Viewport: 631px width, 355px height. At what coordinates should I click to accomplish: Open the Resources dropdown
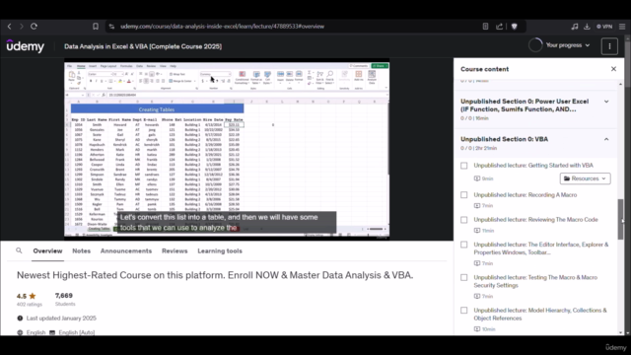[585, 178]
